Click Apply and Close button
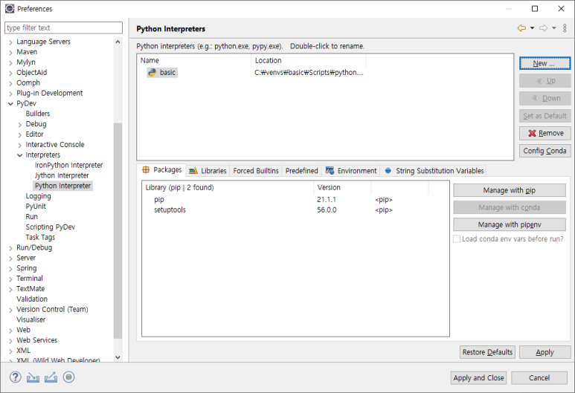The image size is (575, 393). tap(478, 377)
